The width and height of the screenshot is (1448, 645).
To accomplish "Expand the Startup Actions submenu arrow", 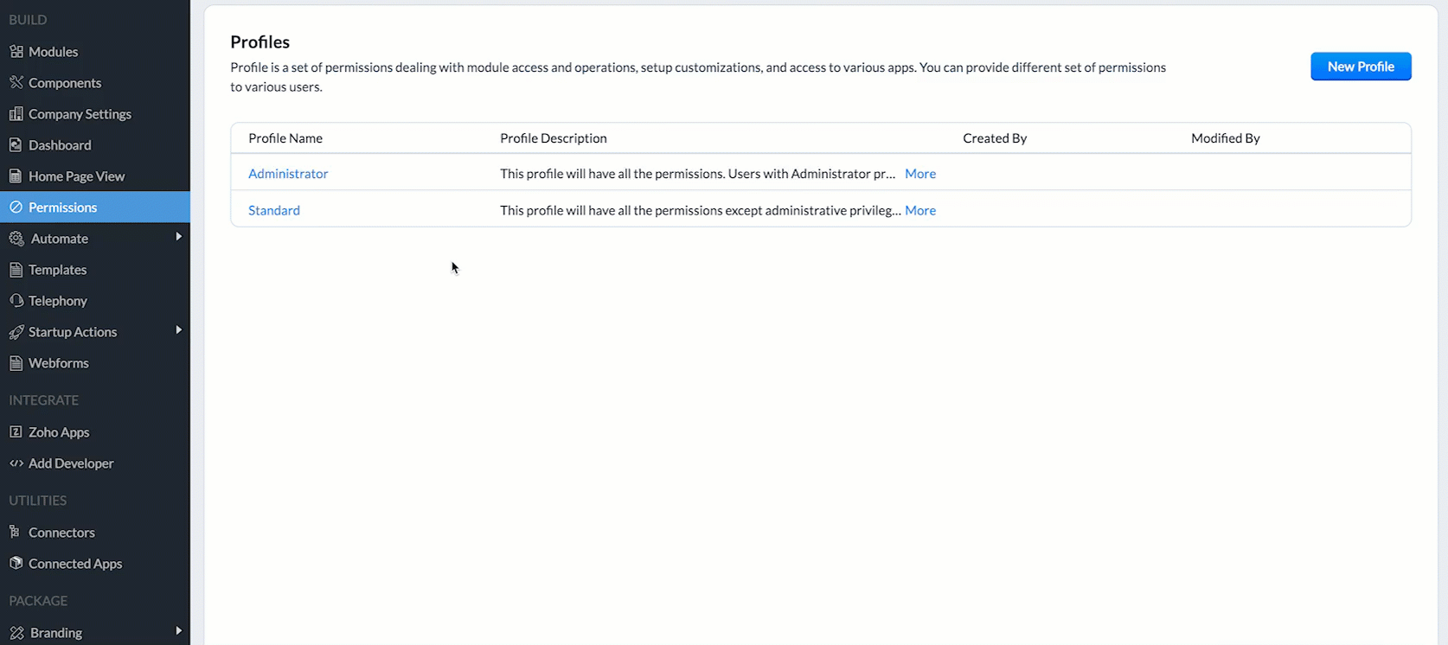I will pyautogui.click(x=178, y=330).
